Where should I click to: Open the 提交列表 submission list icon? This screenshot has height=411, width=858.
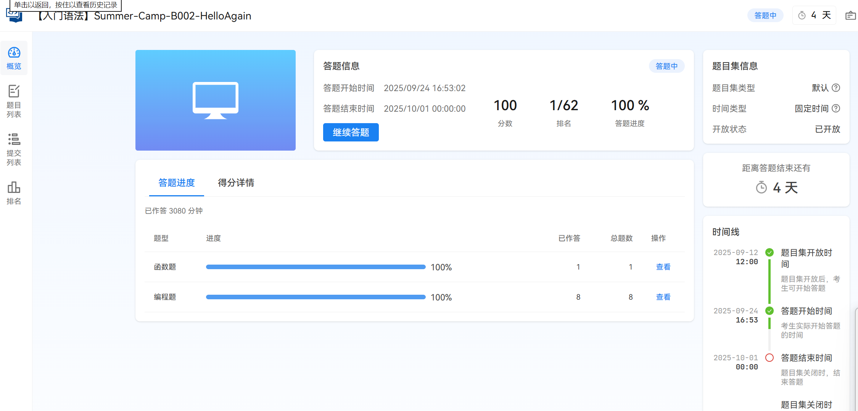coord(14,149)
